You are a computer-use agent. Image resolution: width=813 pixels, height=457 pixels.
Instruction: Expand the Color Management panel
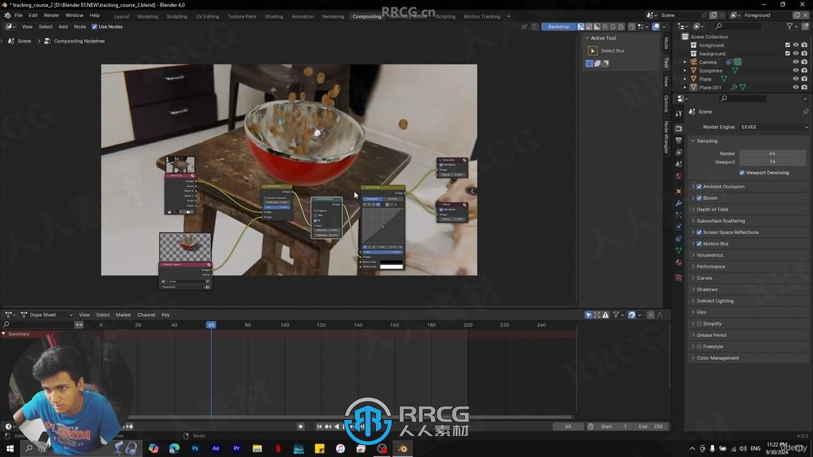coord(718,358)
